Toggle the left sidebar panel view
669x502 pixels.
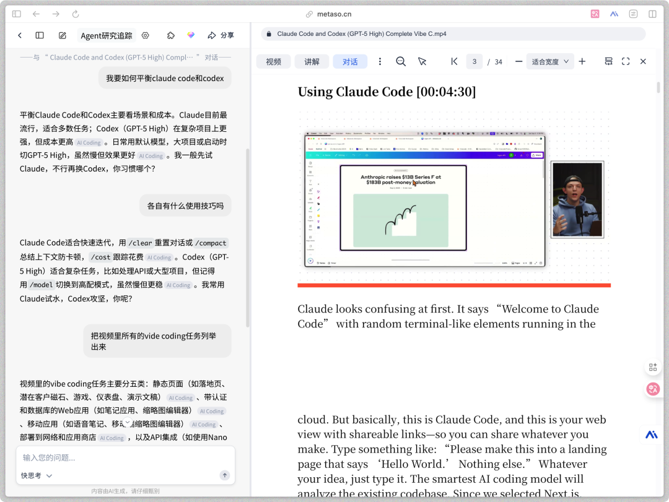coord(41,35)
